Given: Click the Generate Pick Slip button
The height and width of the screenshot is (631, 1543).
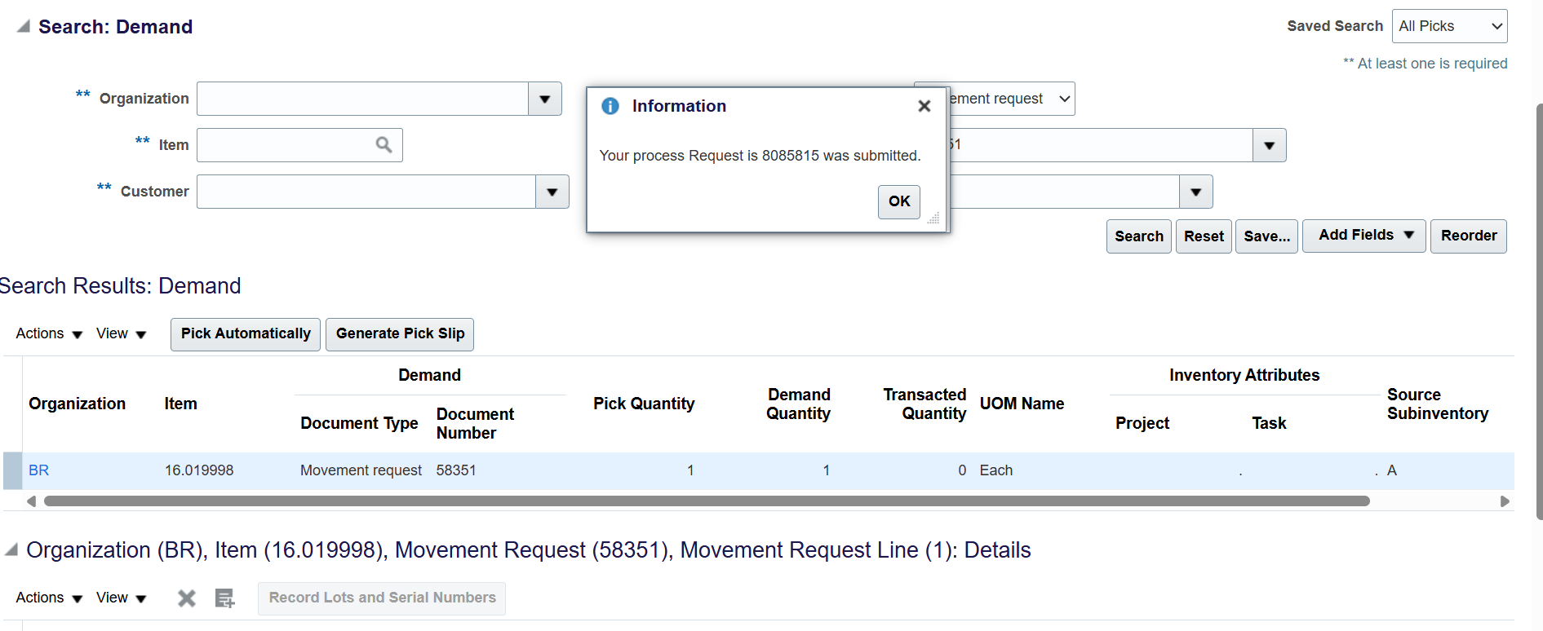Looking at the screenshot, I should [400, 334].
